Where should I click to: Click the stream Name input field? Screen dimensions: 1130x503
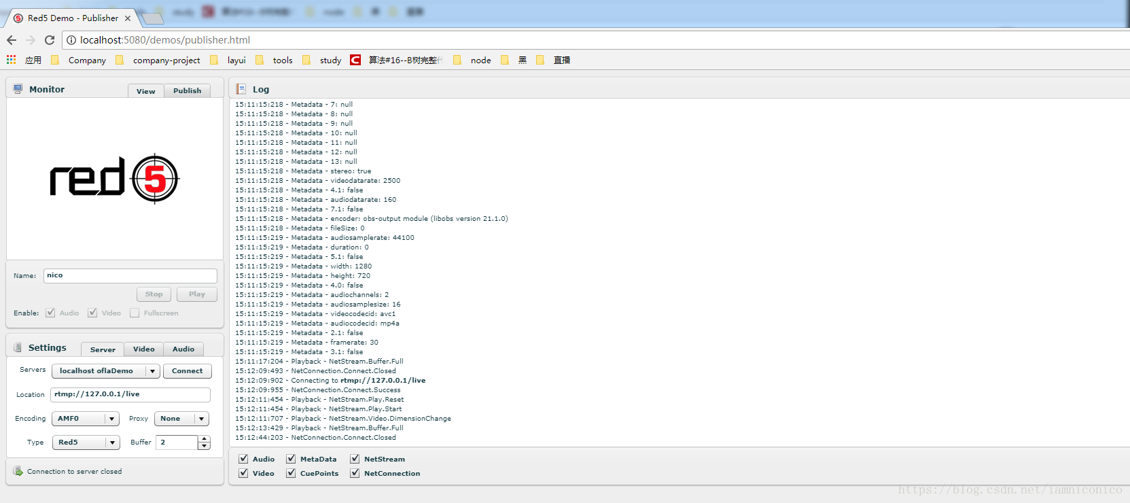click(x=130, y=275)
